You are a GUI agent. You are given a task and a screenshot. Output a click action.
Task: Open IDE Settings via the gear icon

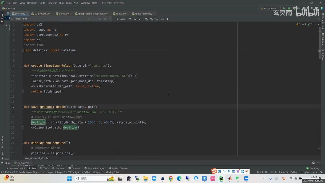click(x=318, y=8)
